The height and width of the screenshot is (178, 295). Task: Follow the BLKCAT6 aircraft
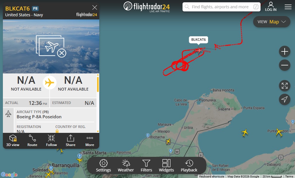click(51, 141)
